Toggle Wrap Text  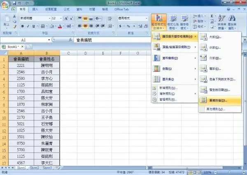(x=110, y=18)
